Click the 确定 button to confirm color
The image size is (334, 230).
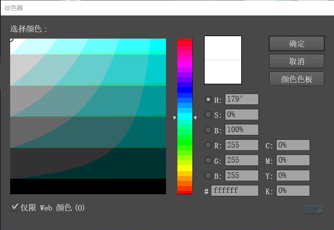pyautogui.click(x=297, y=43)
